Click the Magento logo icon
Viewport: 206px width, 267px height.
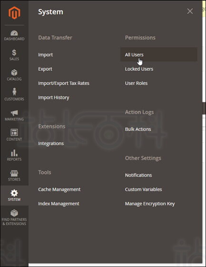pos(14,13)
